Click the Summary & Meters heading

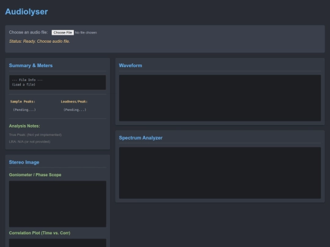[x=31, y=65]
